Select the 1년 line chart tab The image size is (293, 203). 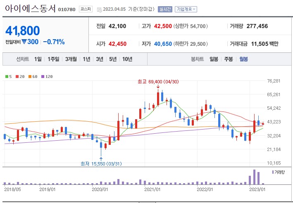(x=86, y=59)
